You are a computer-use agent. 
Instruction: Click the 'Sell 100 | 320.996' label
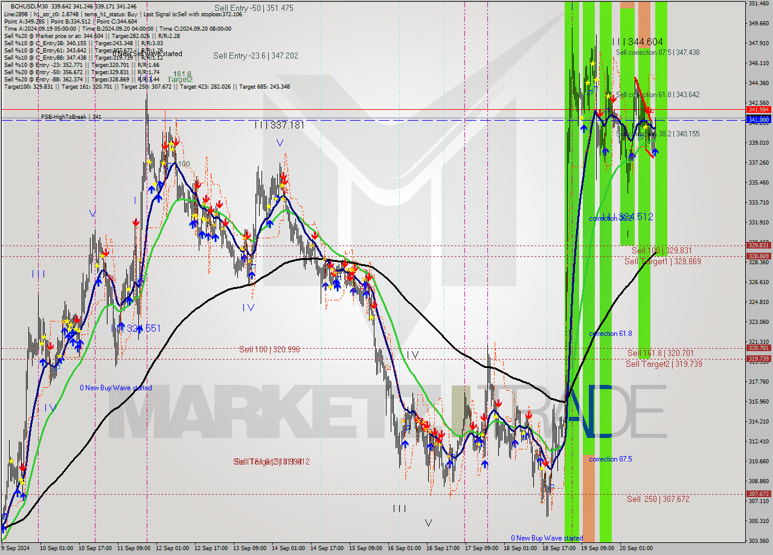269,349
